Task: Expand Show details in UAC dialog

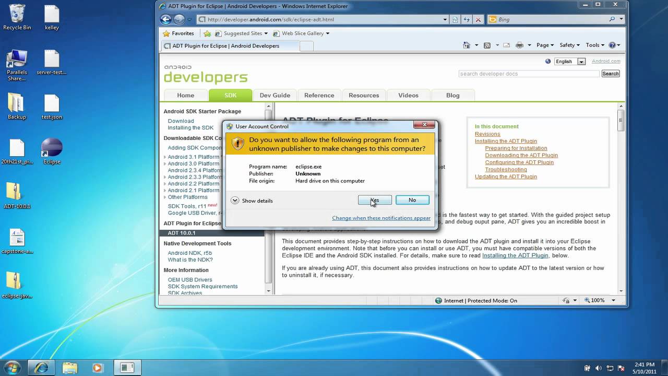Action: pos(252,201)
